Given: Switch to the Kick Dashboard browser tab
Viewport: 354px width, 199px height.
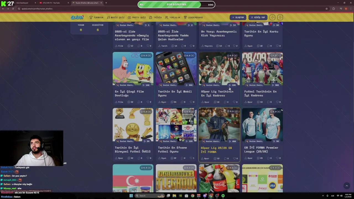Looking at the screenshot, I should point(21,3).
